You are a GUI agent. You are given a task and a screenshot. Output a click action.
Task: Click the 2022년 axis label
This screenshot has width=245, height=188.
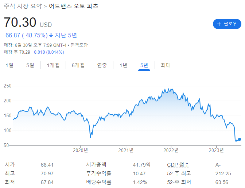click(171, 150)
